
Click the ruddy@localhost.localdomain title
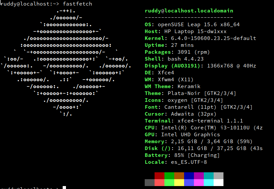(189, 10)
